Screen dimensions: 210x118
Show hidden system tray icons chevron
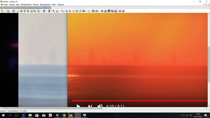click(x=180, y=115)
